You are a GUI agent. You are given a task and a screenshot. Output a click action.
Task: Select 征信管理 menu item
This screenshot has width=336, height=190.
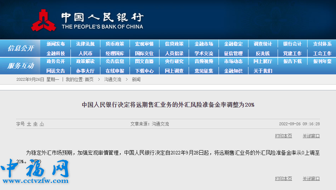click(233, 53)
